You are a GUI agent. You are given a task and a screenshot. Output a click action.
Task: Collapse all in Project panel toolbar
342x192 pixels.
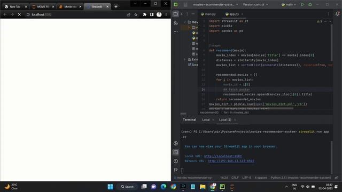point(182,14)
